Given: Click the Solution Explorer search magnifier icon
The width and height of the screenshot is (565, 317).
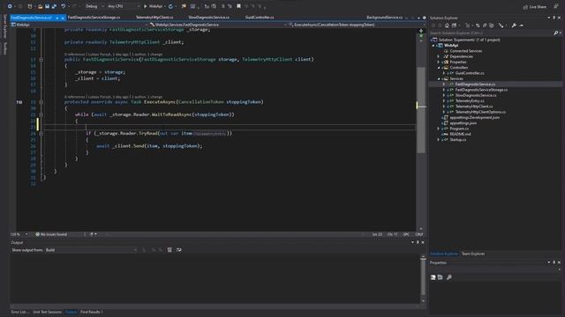Looking at the screenshot, I should 556,33.
